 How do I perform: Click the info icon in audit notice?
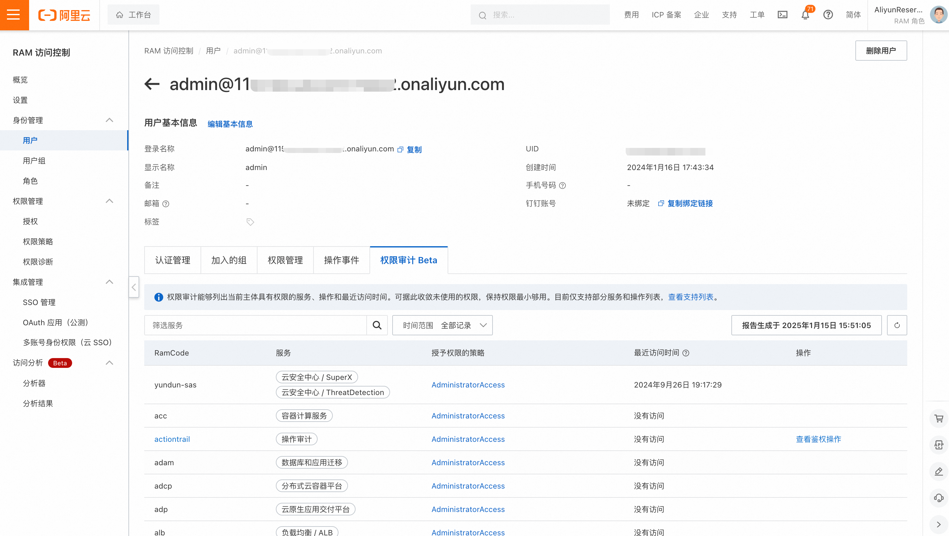pyautogui.click(x=158, y=297)
